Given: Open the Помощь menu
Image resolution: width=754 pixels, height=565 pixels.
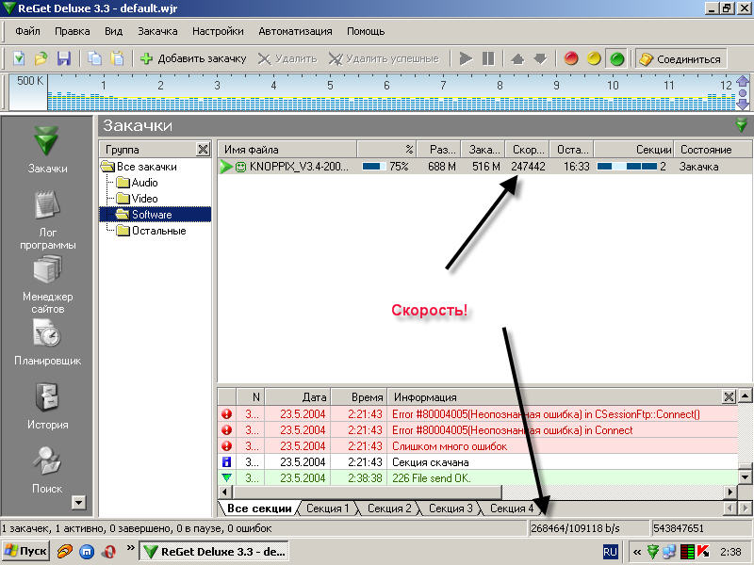Looking at the screenshot, I should [366, 31].
